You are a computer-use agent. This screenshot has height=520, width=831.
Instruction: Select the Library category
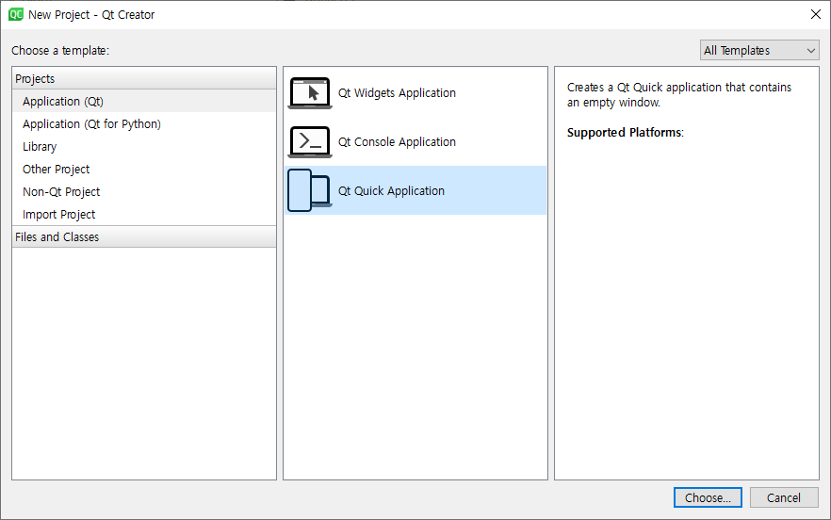(x=144, y=147)
